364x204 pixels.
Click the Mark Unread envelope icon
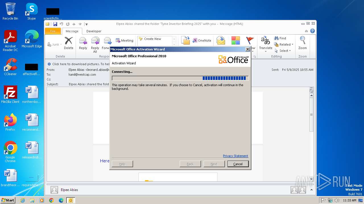tap(221, 41)
